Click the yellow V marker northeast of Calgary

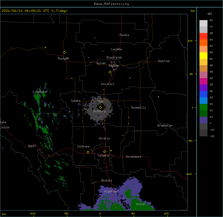point(111,151)
